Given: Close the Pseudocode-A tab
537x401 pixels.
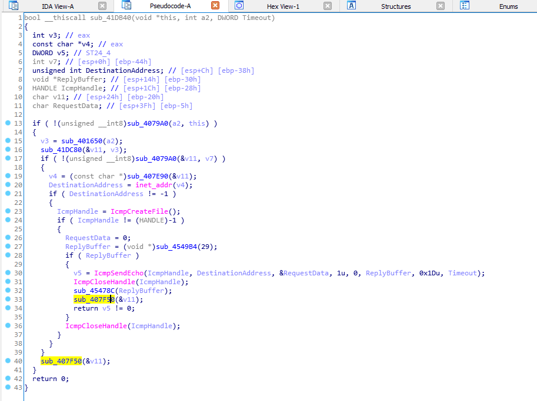Looking at the screenshot, I should pos(215,5).
